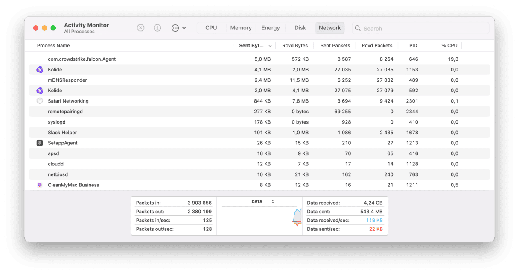Viewport: 519px width, 274px height.
Task: Select the cloudd process row
Action: click(x=259, y=164)
